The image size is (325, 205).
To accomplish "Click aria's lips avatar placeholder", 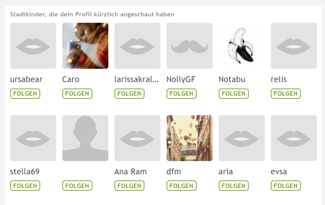I will 242,138.
